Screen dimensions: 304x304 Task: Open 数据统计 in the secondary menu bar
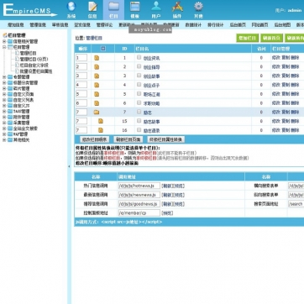coord(193,25)
